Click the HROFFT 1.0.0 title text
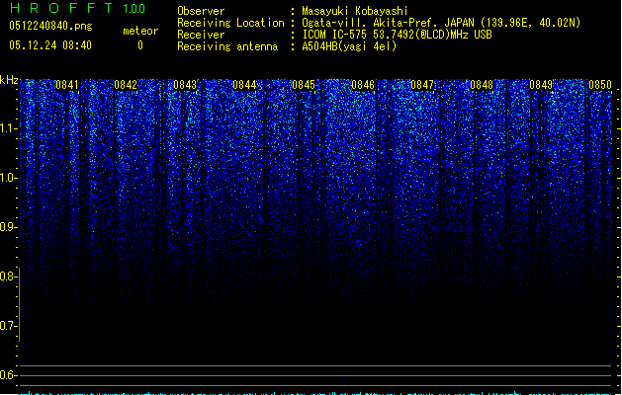Image resolution: width=622 pixels, height=395 pixels. (78, 8)
